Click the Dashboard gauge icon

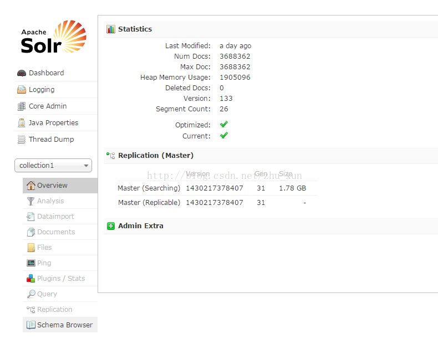pos(22,73)
